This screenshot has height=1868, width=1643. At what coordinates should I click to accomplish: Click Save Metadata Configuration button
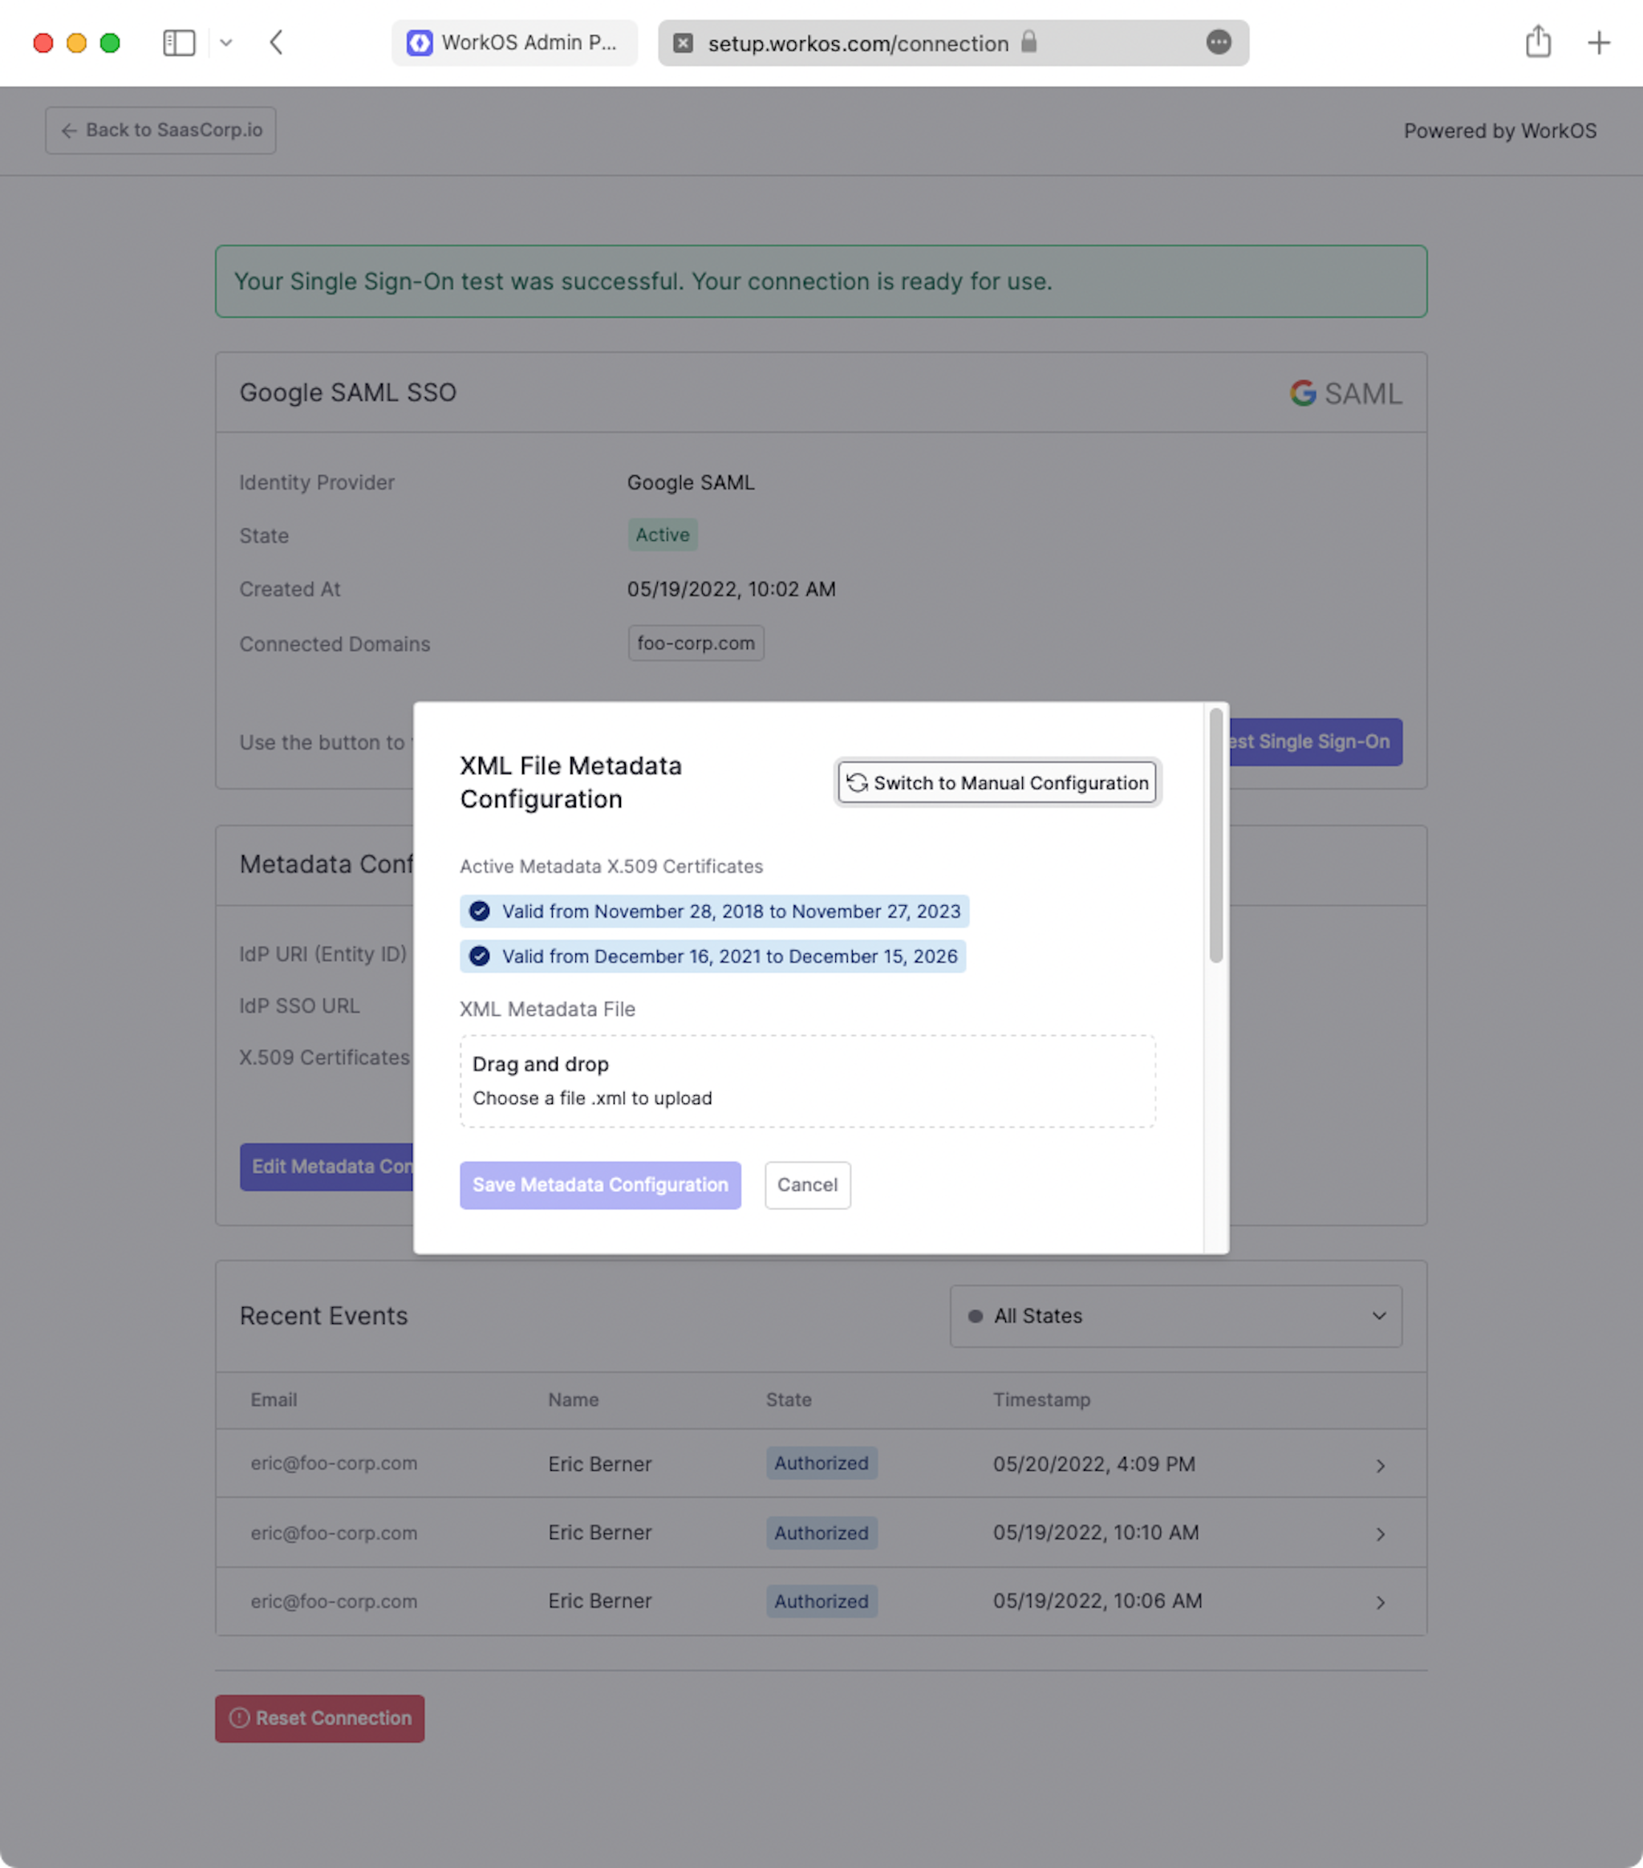tap(600, 1185)
